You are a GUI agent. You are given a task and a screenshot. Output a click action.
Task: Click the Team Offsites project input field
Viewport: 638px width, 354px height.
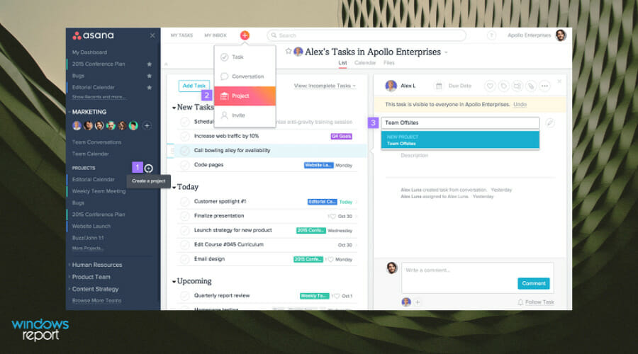click(460, 122)
